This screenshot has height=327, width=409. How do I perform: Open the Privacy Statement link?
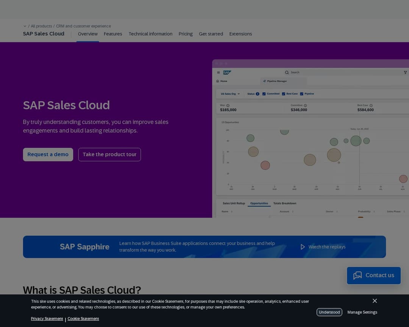tap(47, 319)
